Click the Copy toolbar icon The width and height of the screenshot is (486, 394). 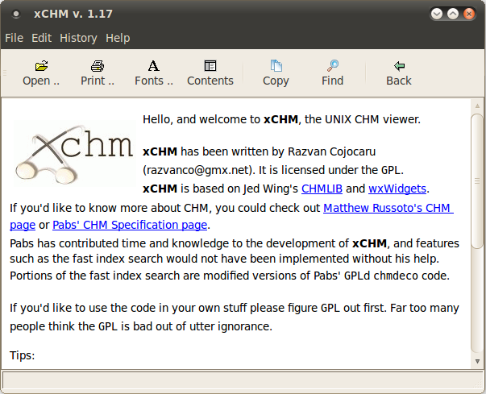276,66
